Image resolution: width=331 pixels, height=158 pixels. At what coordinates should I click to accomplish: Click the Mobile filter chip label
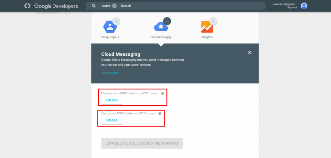(106, 6)
